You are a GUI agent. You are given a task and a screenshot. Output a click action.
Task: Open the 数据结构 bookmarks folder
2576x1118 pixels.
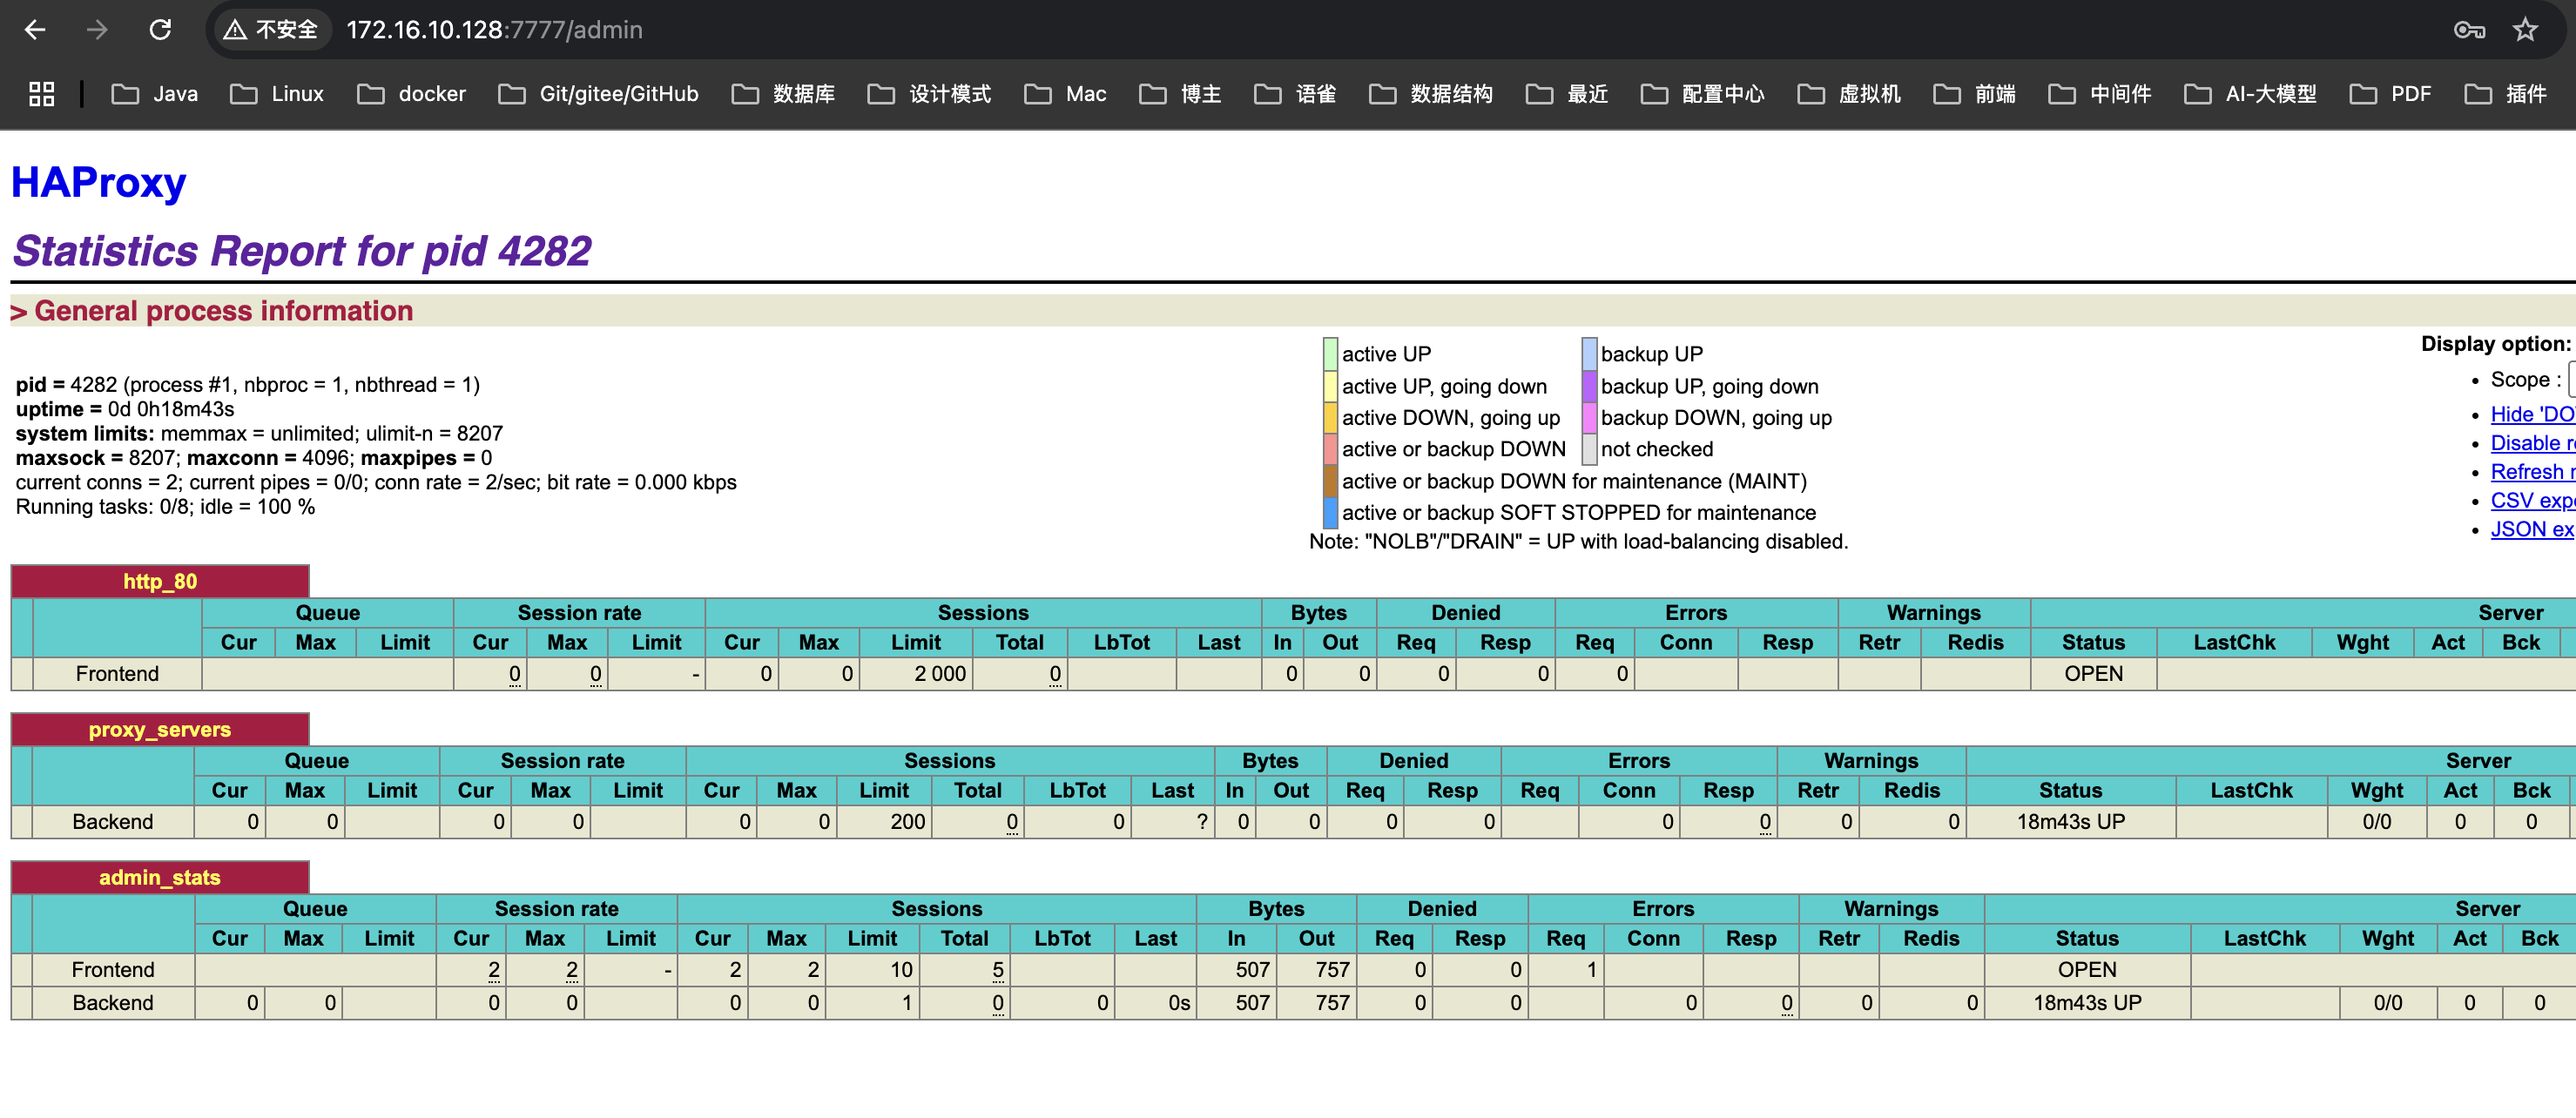pyautogui.click(x=1431, y=94)
